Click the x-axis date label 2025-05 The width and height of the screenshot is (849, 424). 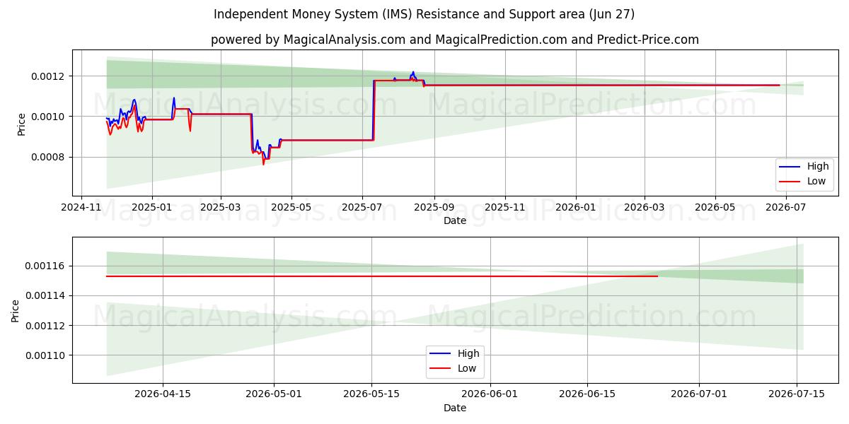(x=291, y=208)
